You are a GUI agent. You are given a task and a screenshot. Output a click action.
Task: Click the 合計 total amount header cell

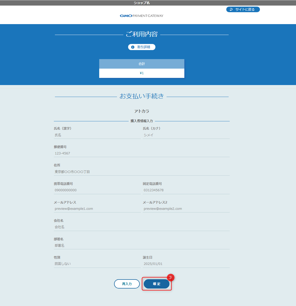click(x=142, y=64)
